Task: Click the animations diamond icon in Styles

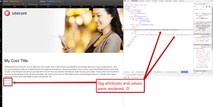Action: [209, 7]
